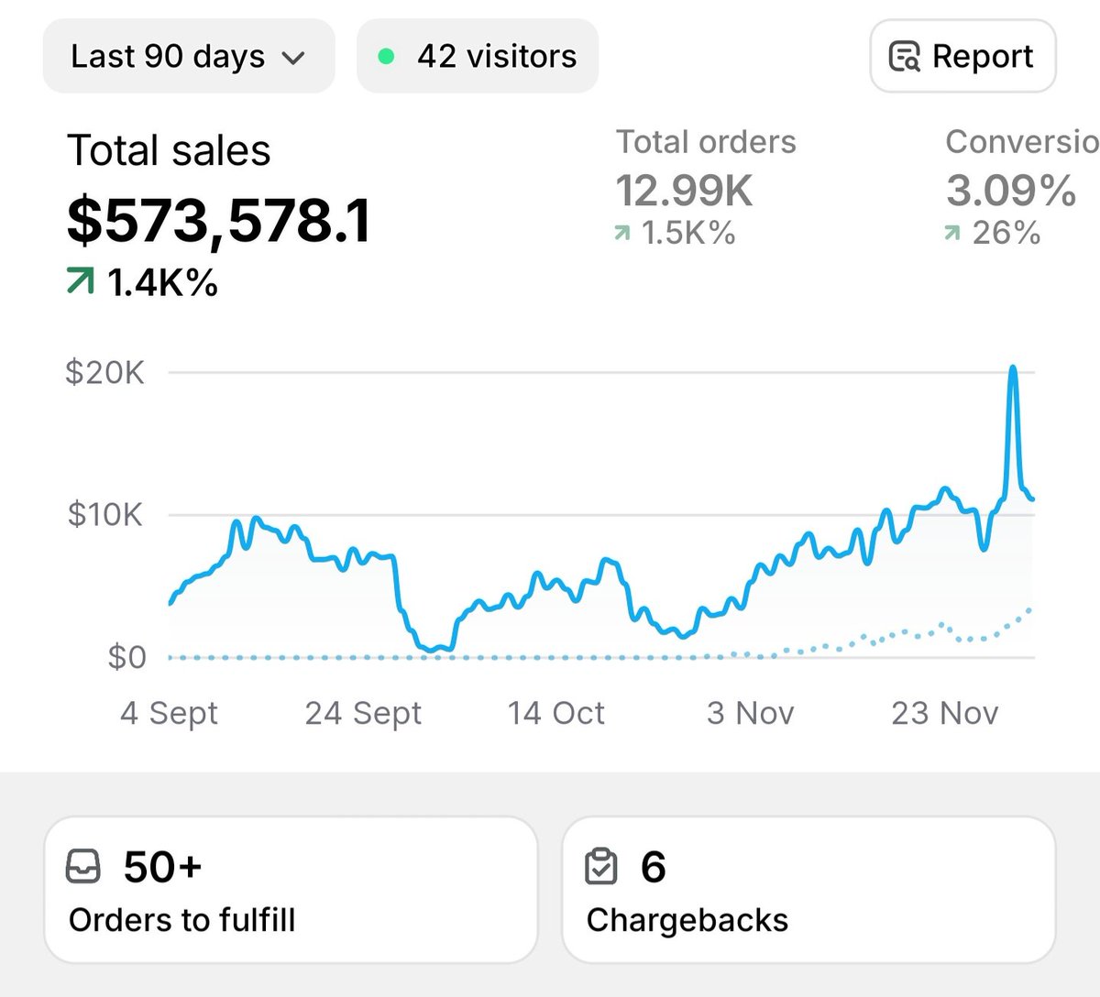This screenshot has width=1100, height=997.
Task: Click the green up arrow beside 1.4K%
Action: pyautogui.click(x=81, y=281)
